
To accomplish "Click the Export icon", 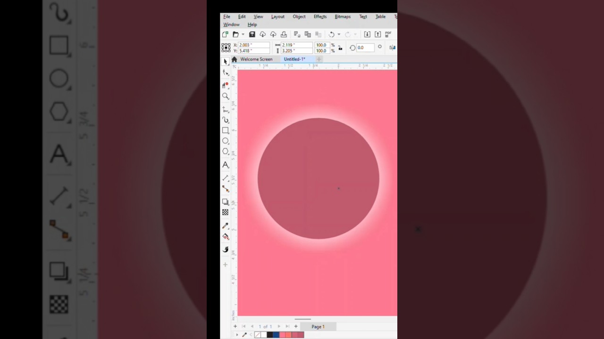I will (377, 34).
